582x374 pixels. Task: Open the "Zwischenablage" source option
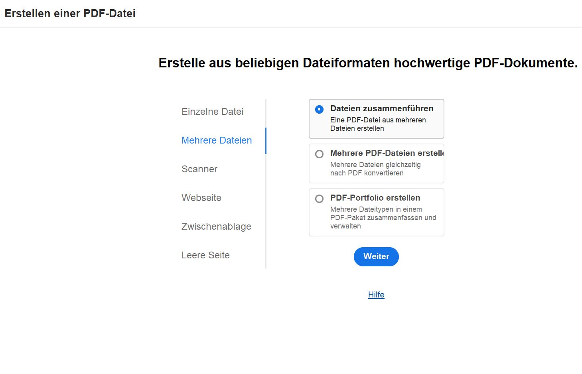click(216, 226)
